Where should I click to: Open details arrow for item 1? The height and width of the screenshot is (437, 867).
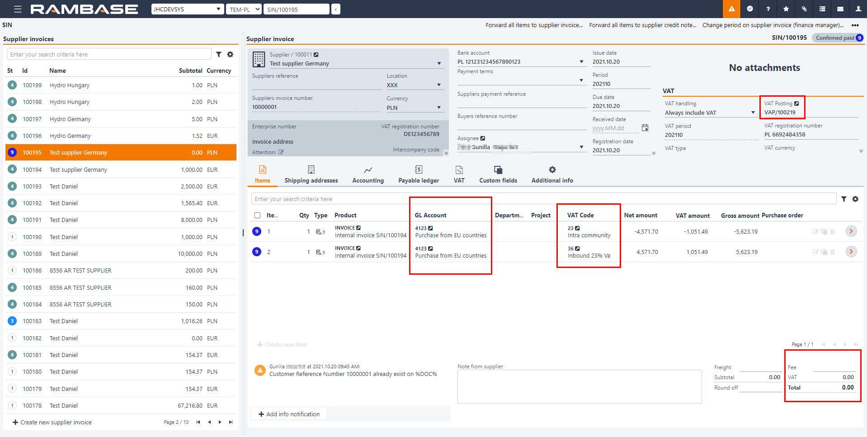[851, 231]
